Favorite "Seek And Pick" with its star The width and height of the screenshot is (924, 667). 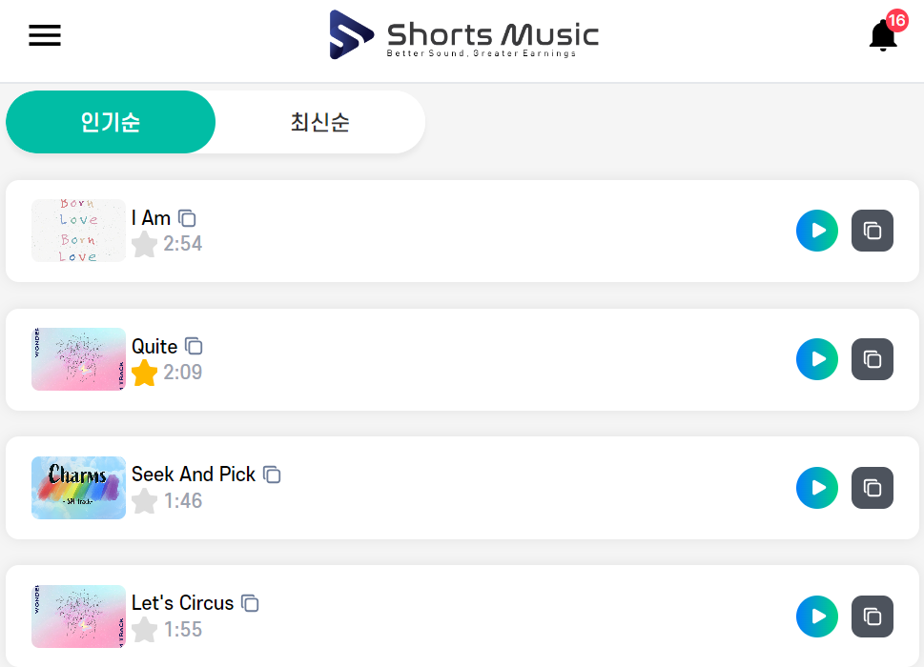144,501
